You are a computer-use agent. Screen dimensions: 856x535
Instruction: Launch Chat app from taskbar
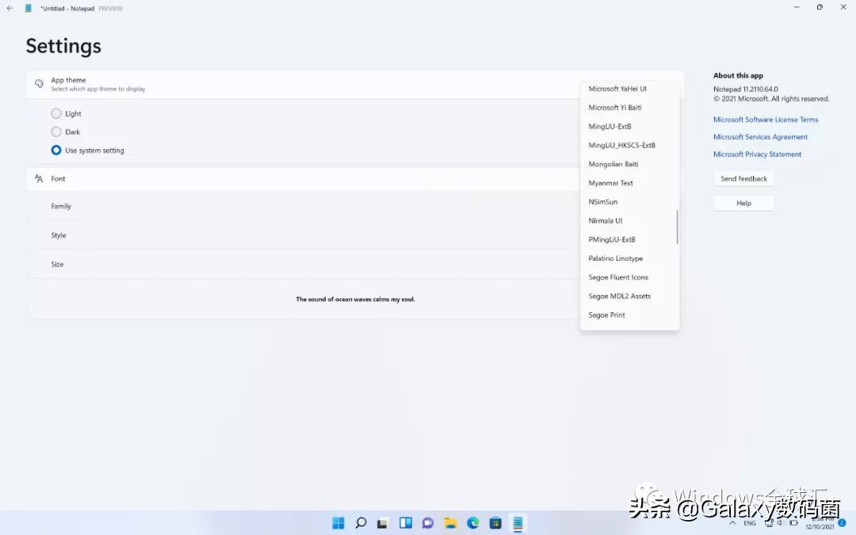428,523
